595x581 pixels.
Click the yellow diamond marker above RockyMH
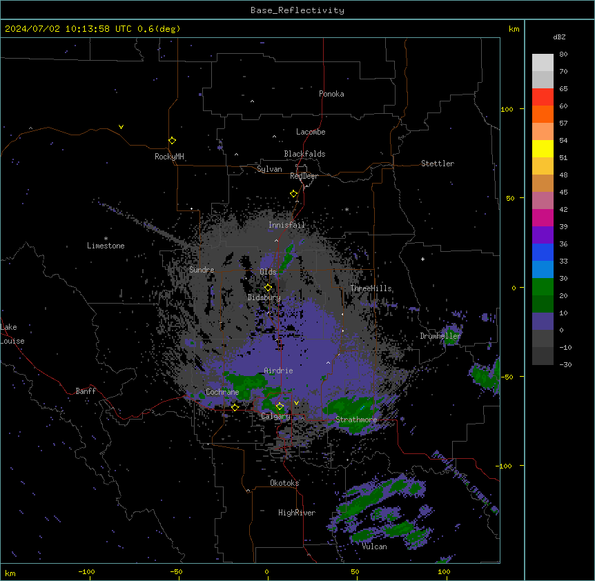(172, 140)
